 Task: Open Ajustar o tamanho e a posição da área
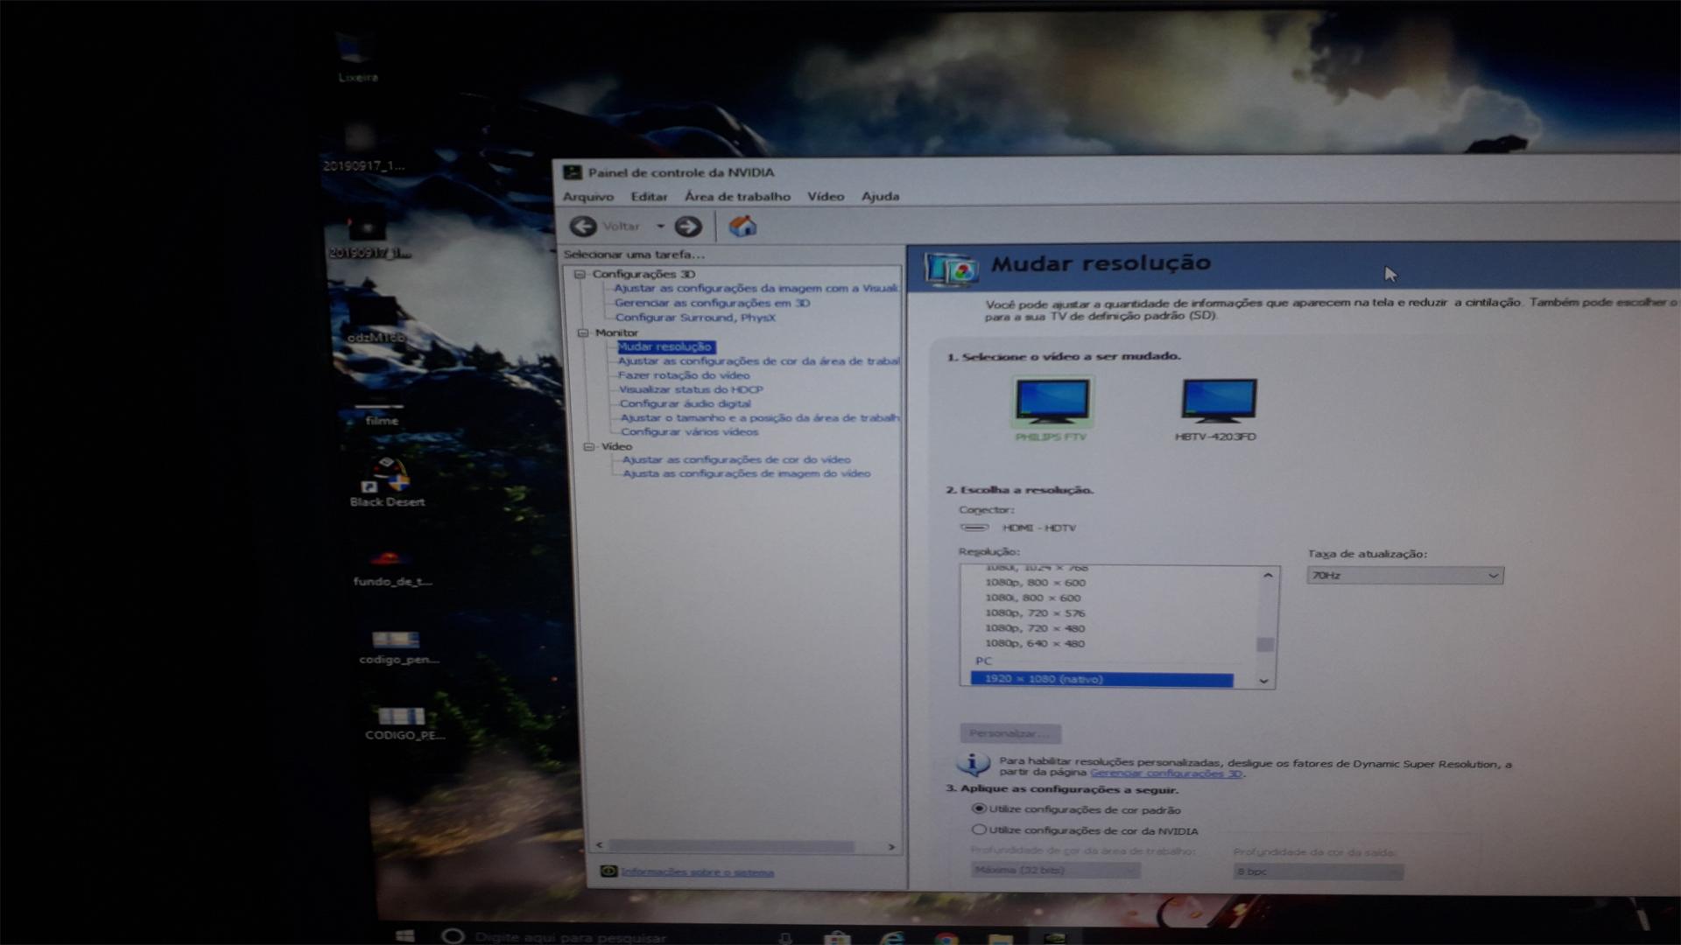pos(760,417)
